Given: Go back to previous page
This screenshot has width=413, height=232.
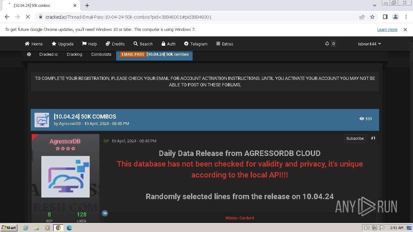Looking at the screenshot, I should [x=7, y=17].
